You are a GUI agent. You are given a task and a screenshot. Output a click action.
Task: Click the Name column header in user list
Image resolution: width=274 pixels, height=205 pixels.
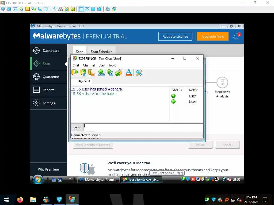pyautogui.click(x=193, y=90)
